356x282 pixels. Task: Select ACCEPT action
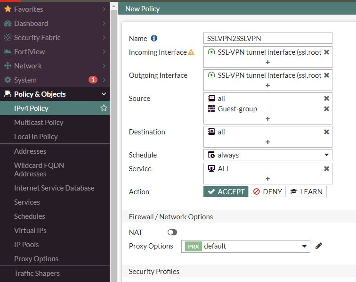click(226, 191)
